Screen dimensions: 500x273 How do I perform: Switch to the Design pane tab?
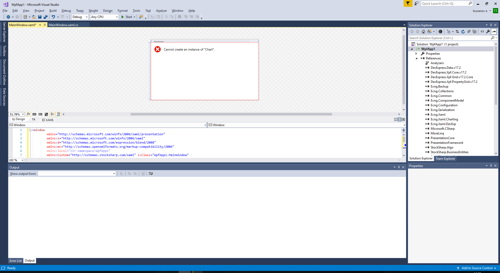18,119
